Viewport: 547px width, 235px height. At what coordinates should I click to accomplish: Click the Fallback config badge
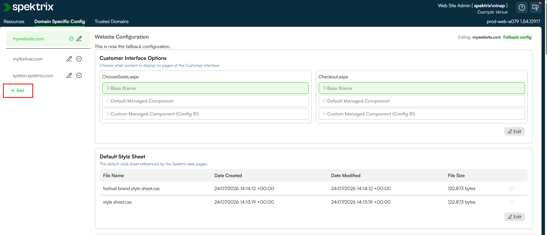517,37
